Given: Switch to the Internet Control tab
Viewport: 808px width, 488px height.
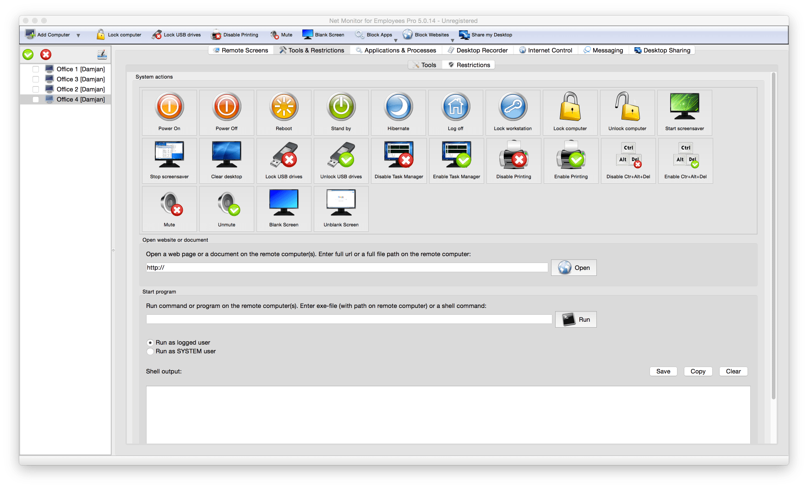Looking at the screenshot, I should pos(545,50).
